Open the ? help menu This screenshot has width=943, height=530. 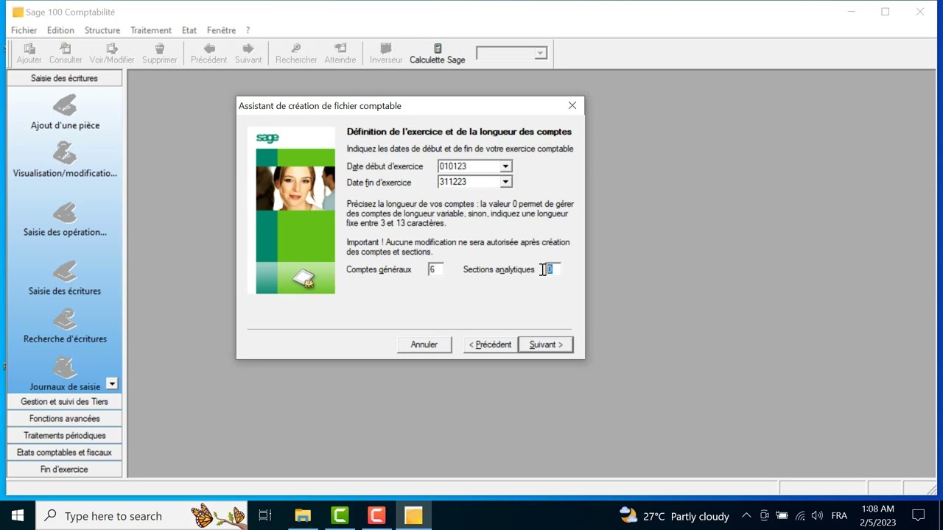pos(248,30)
